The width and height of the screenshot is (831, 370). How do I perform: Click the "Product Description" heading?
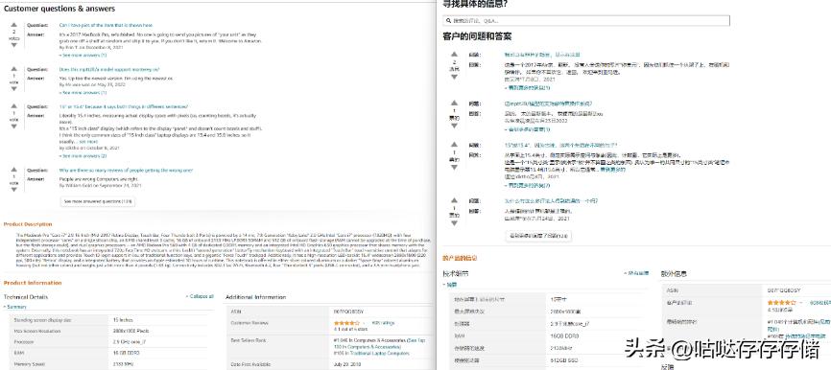(28, 224)
